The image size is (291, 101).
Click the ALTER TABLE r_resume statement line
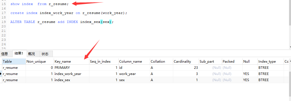point(62,22)
